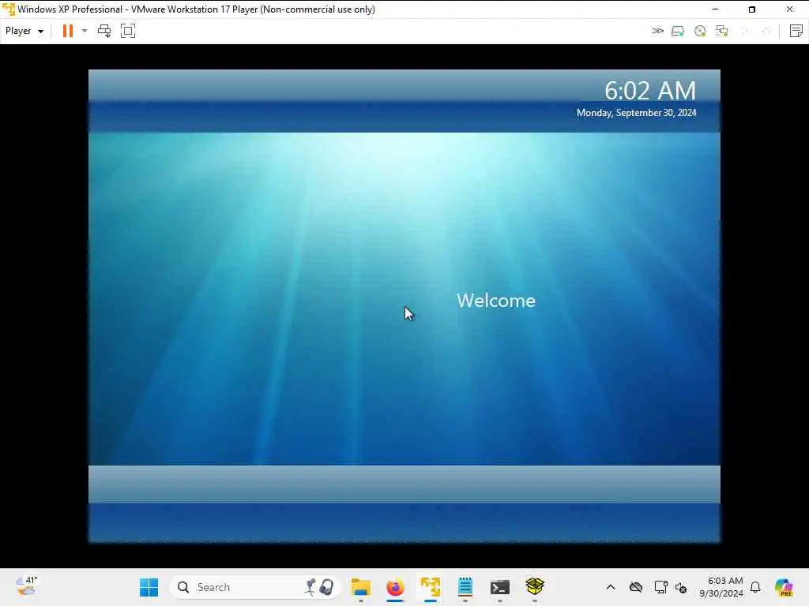Open the taskbar clock 6:03 AM

tap(721, 587)
